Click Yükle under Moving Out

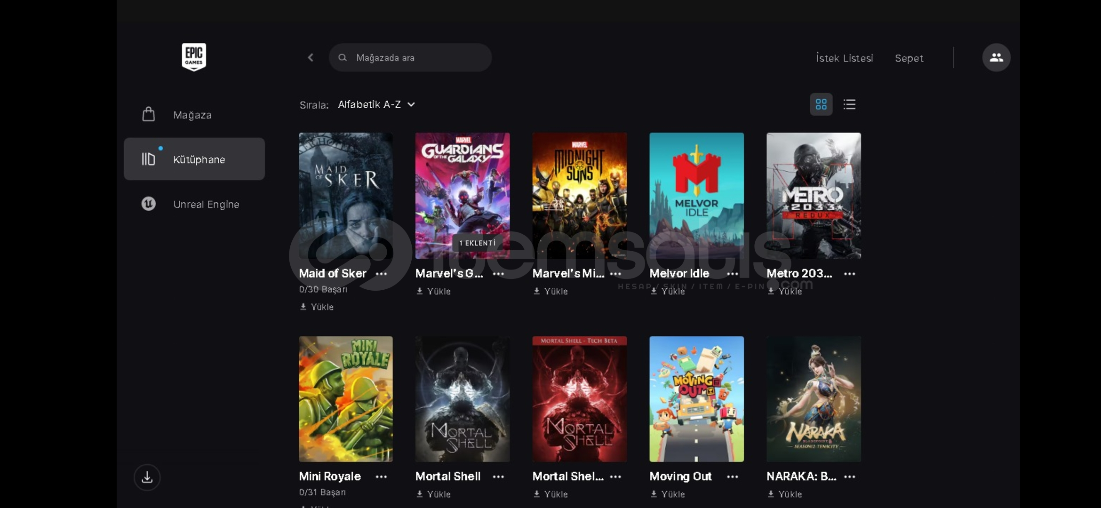coord(668,494)
